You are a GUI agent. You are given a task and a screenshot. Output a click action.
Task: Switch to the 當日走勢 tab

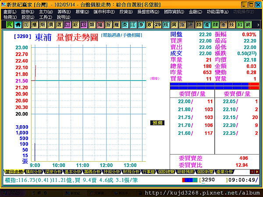click(x=14, y=172)
